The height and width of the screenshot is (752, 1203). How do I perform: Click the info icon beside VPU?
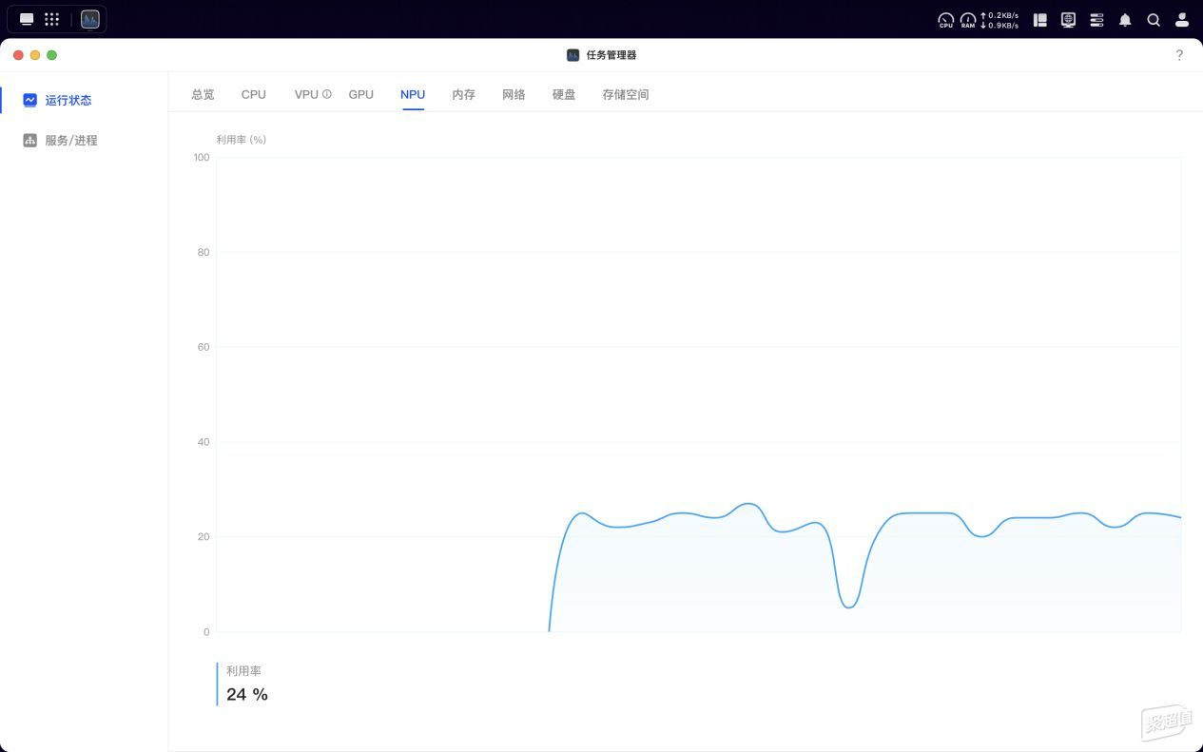coord(327,94)
